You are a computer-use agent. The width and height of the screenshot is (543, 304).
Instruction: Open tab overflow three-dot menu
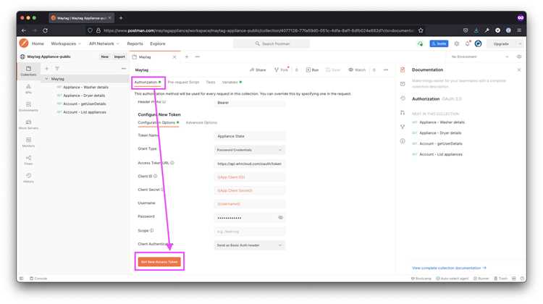tap(198, 56)
